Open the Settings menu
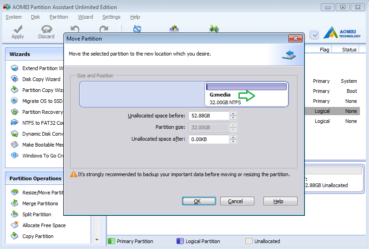This screenshot has width=369, height=249. click(111, 17)
